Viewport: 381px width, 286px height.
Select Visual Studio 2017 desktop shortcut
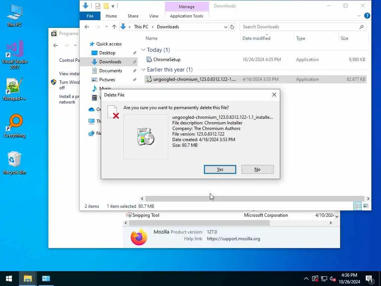(15, 55)
